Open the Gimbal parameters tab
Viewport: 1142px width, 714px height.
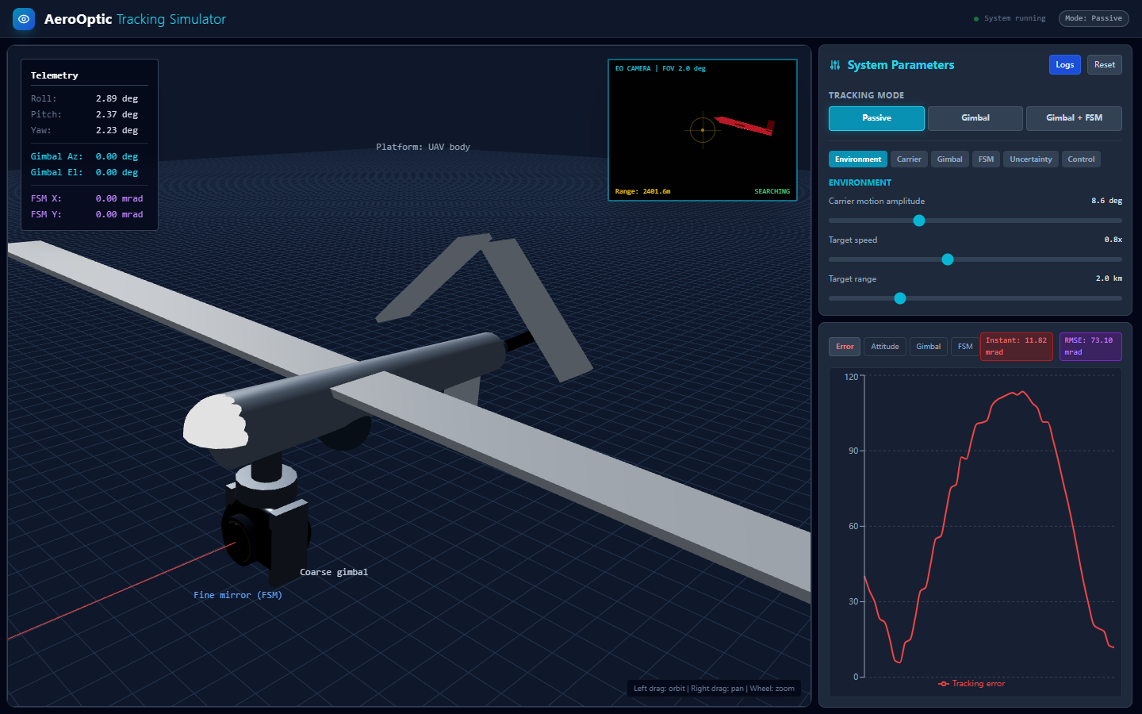click(x=949, y=159)
